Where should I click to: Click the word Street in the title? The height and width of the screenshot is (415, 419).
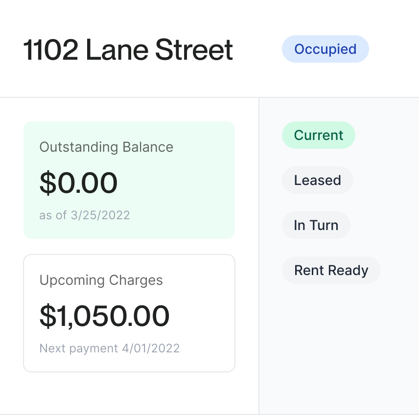[194, 50]
